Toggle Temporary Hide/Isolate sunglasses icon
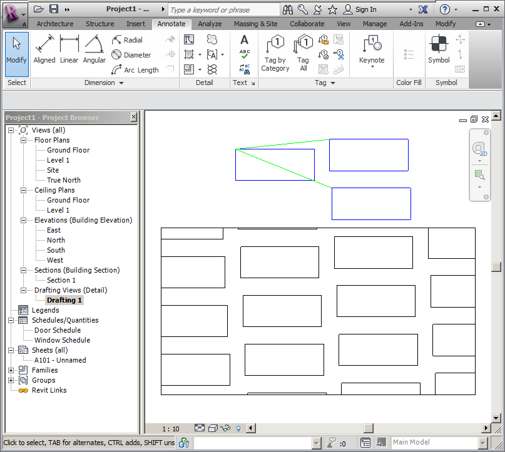 pos(225,428)
